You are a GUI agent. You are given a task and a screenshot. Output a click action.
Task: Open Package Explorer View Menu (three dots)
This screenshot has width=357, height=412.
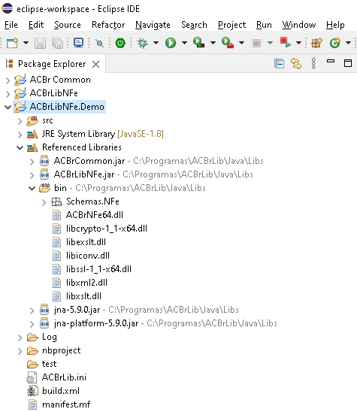pyautogui.click(x=313, y=64)
